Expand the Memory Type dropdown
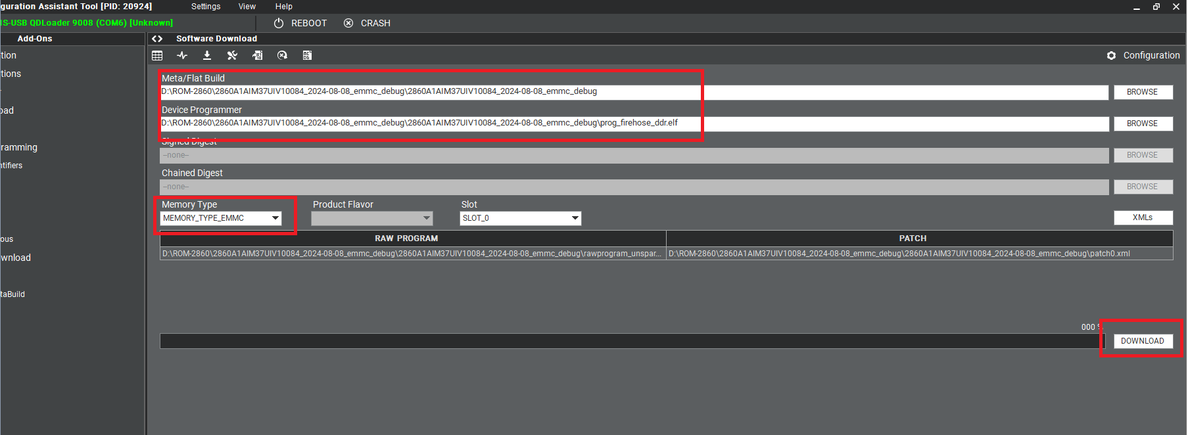This screenshot has height=435, width=1188. pos(275,218)
